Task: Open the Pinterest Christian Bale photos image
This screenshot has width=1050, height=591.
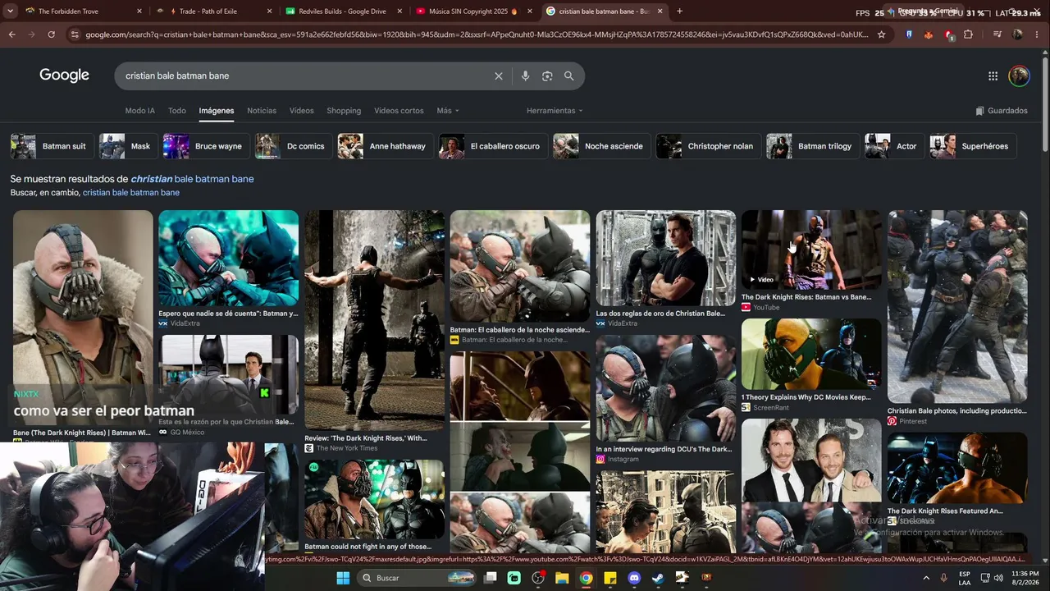Action: pos(957,307)
